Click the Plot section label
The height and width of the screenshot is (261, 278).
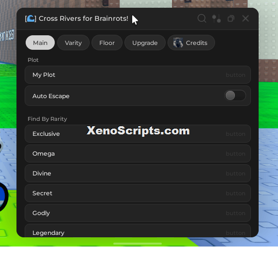[x=33, y=60]
